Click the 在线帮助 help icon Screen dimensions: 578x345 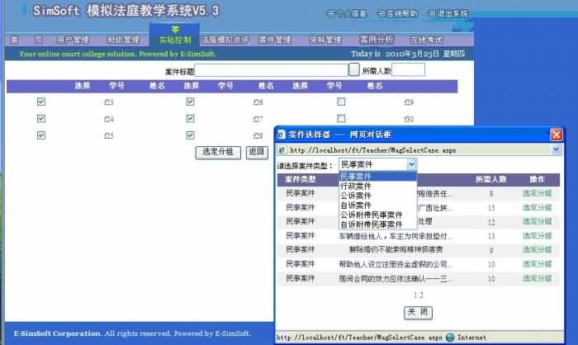pyautogui.click(x=396, y=14)
